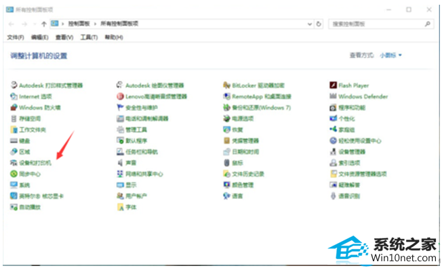The image size is (442, 268).
Task: Click the BitLocker drive encryption icon
Action: (226, 85)
